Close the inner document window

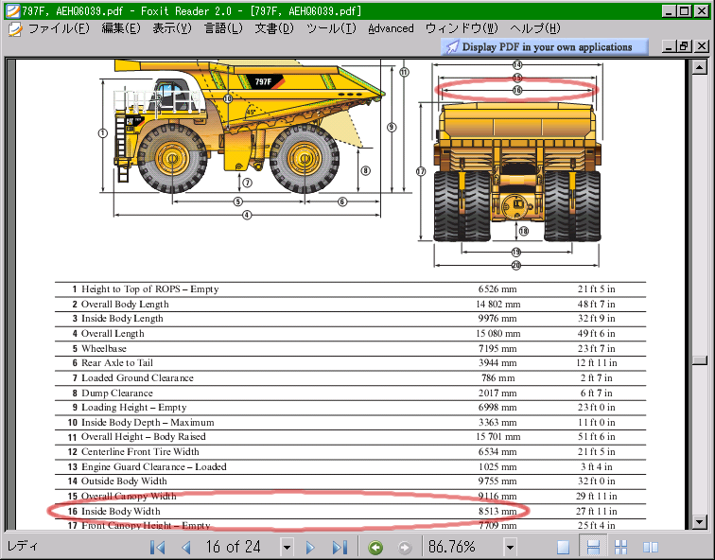[x=702, y=46]
